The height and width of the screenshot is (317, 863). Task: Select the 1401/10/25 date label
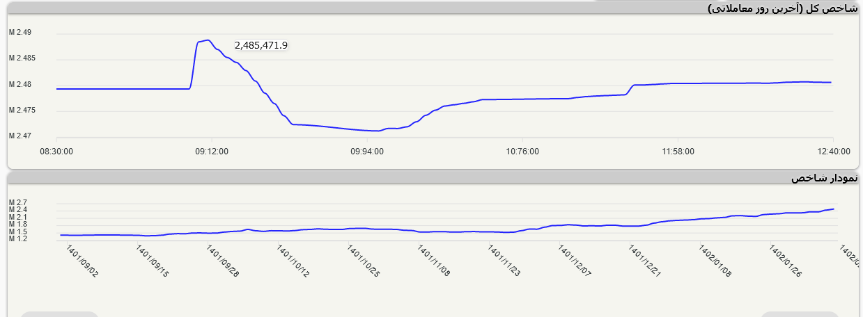362,260
